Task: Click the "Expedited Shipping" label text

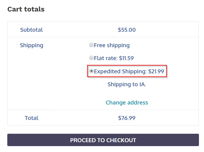Action: (120, 71)
